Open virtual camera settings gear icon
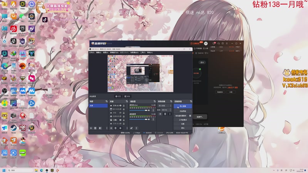 190,116
